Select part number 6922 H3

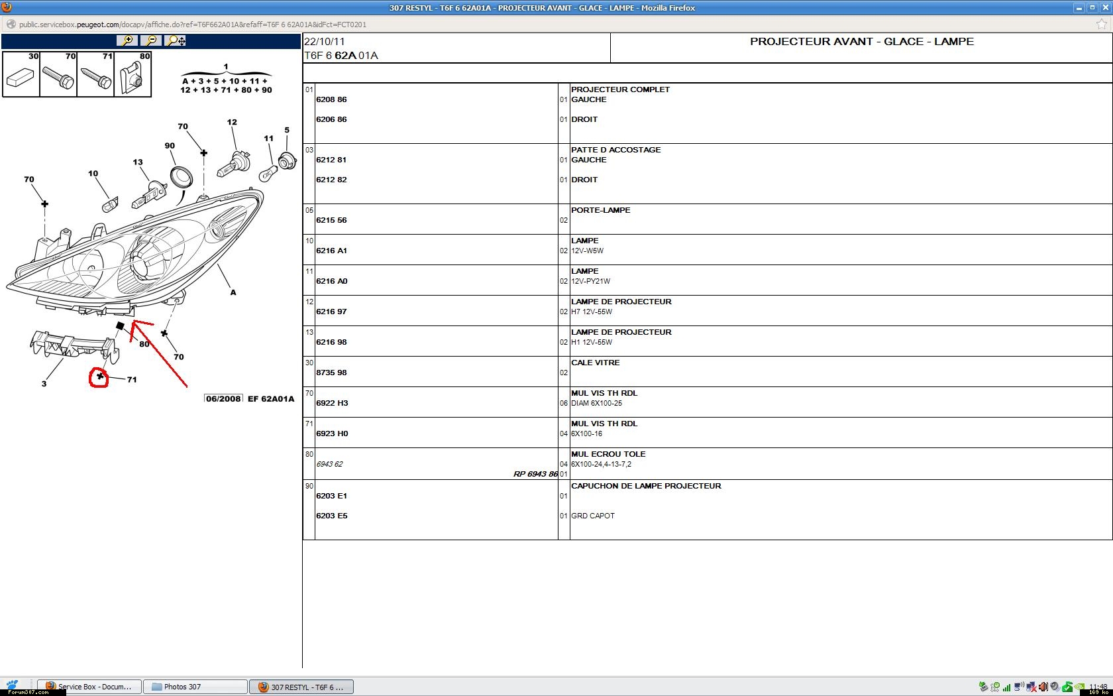[x=332, y=403]
